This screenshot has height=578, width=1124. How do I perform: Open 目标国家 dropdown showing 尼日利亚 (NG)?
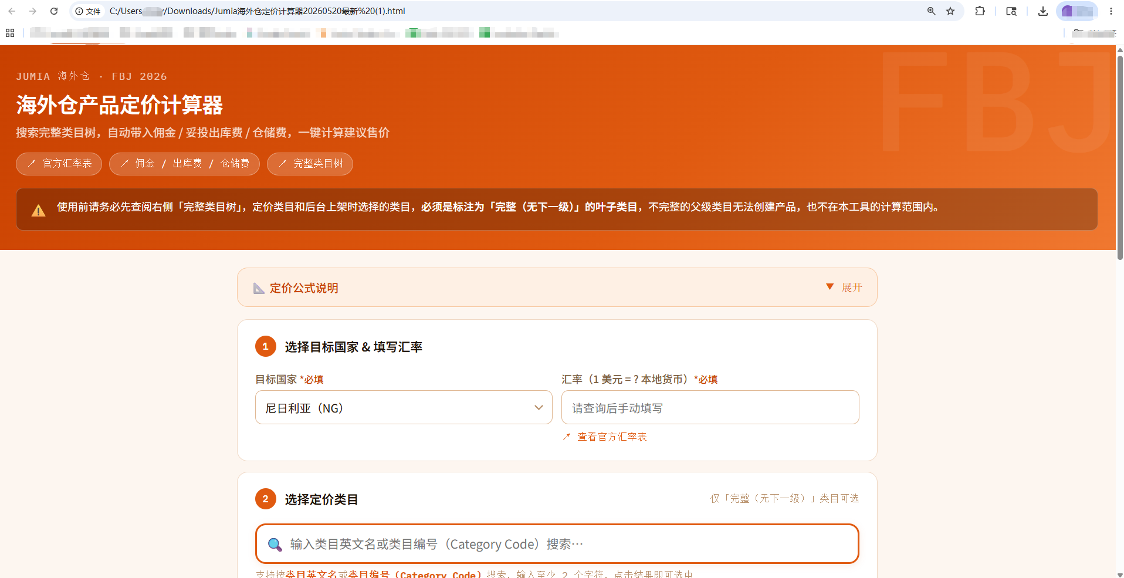[x=404, y=407]
